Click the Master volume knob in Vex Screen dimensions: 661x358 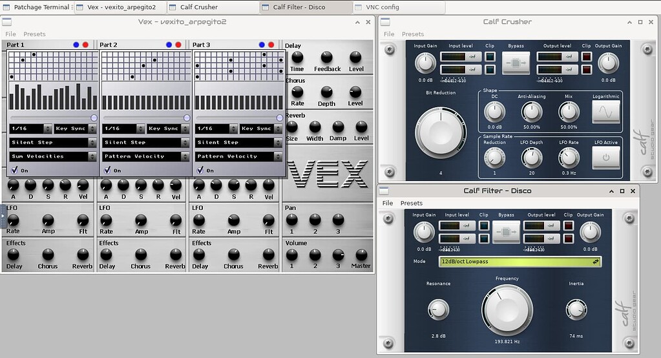(x=361, y=255)
